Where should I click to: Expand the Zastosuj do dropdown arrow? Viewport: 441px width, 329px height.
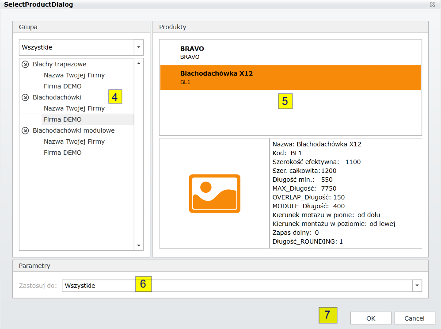pyautogui.click(x=417, y=286)
